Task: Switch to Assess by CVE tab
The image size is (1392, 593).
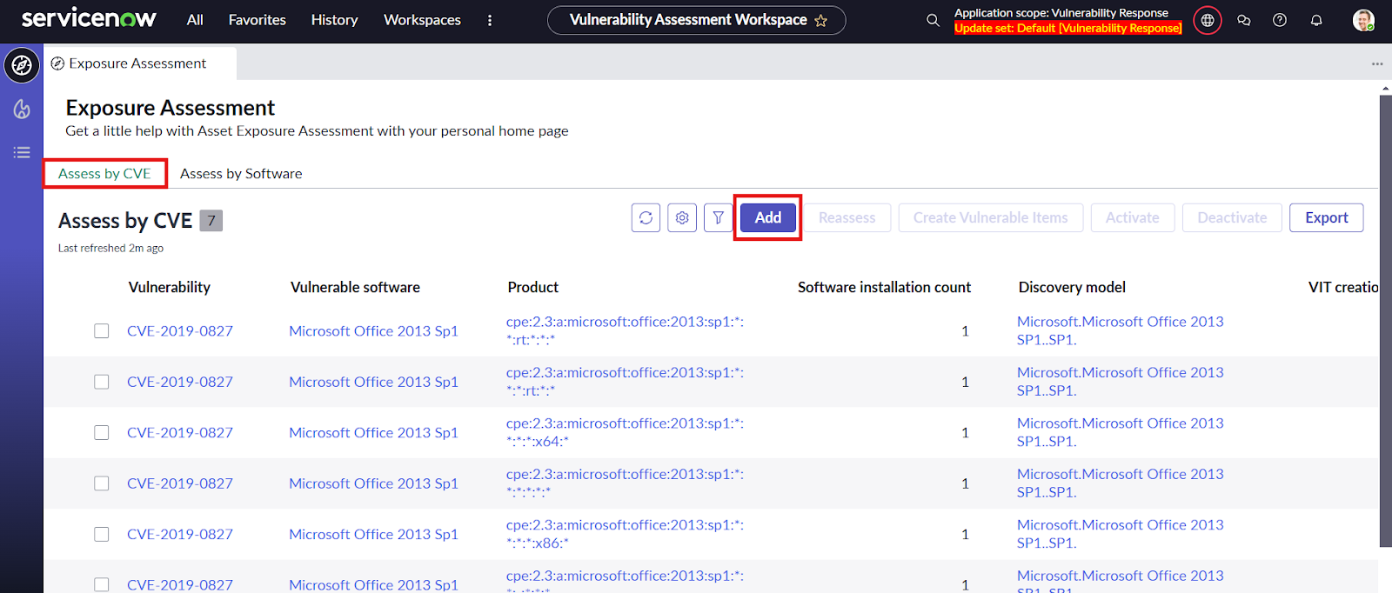Action: pos(104,174)
